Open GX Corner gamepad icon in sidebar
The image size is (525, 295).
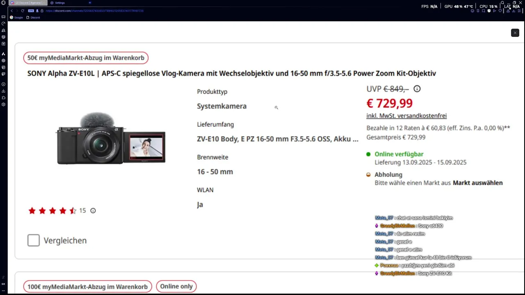3,17
